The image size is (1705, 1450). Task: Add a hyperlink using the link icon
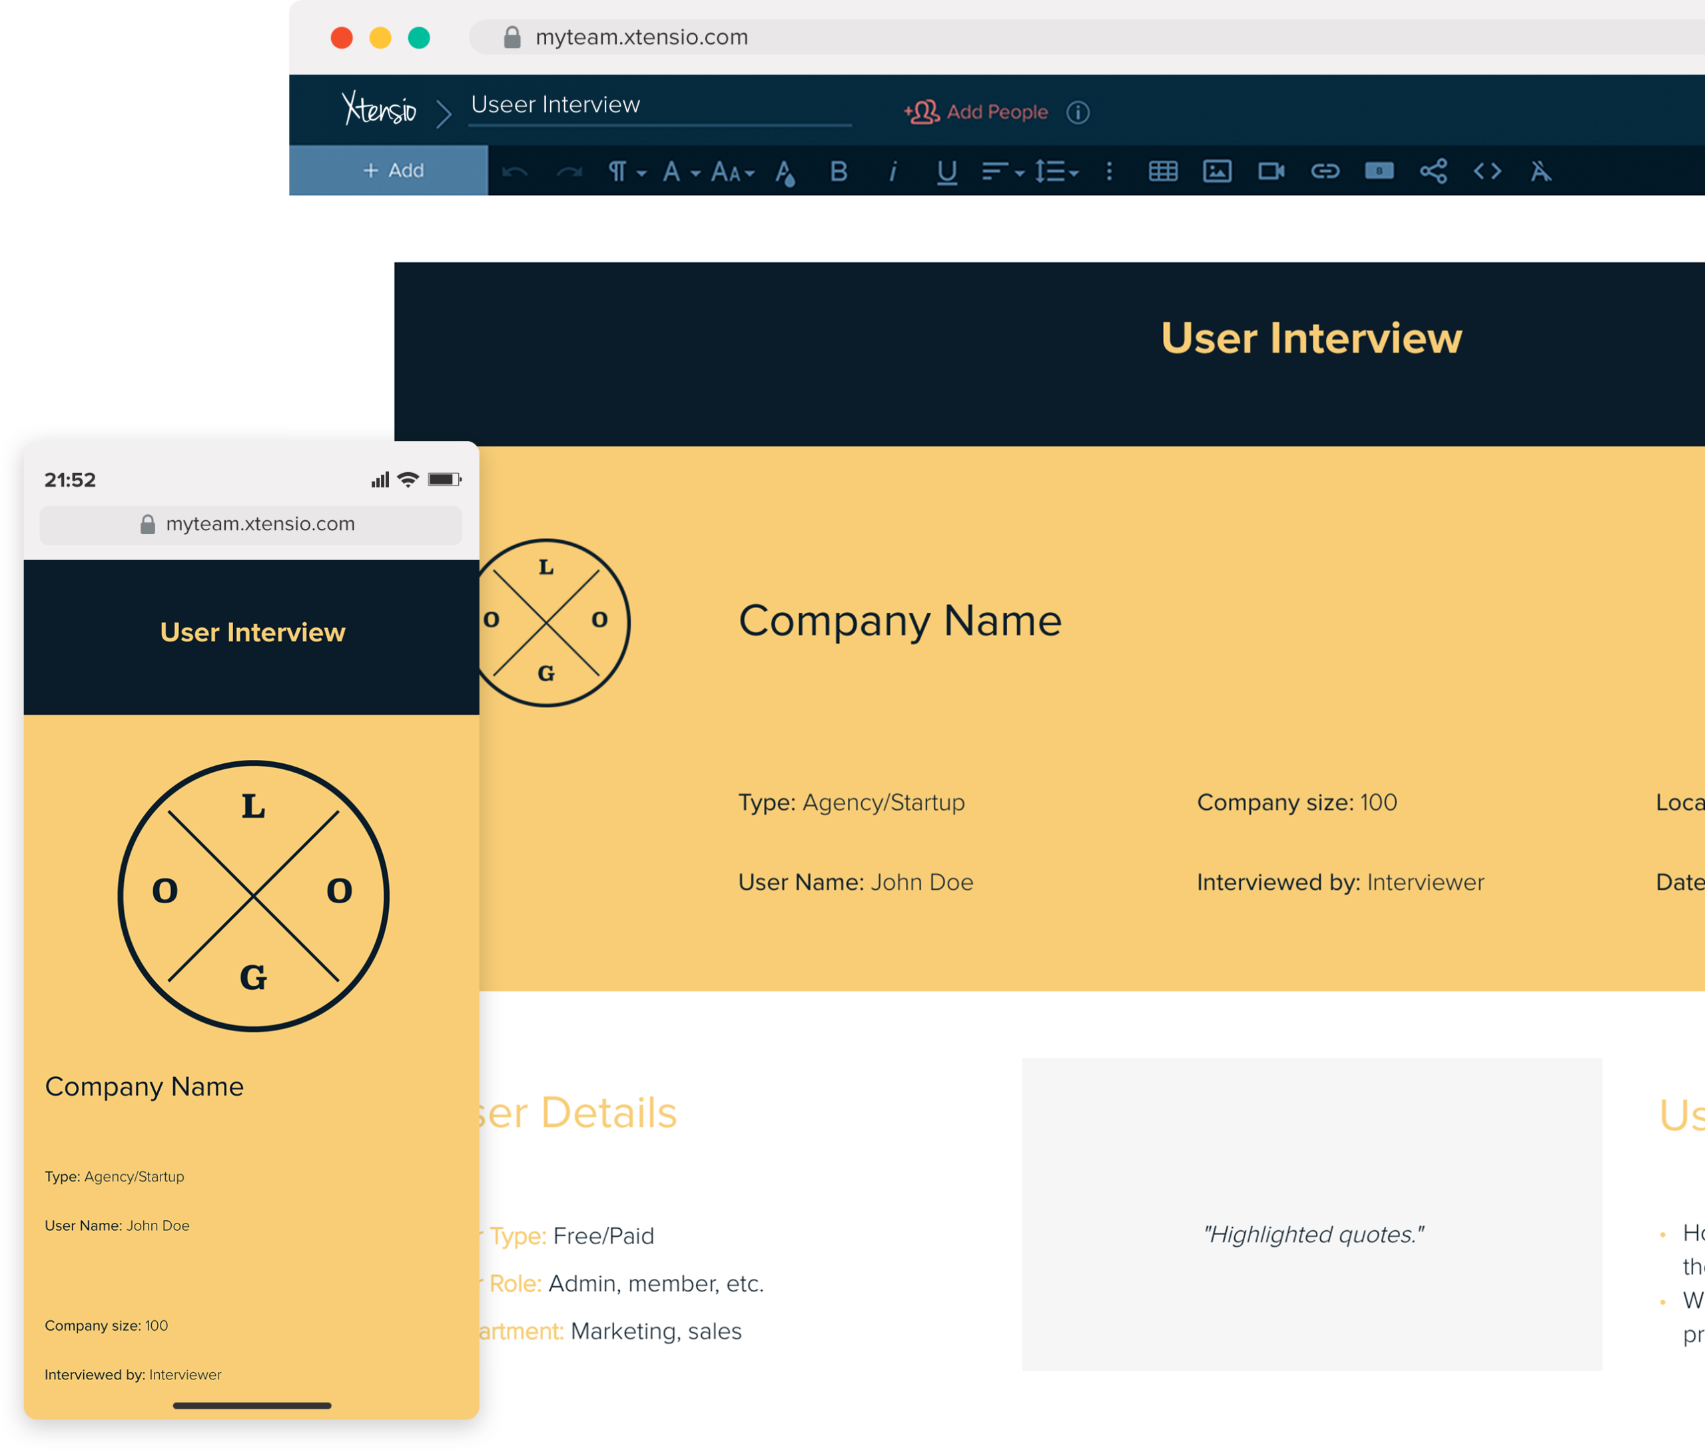click(1326, 171)
